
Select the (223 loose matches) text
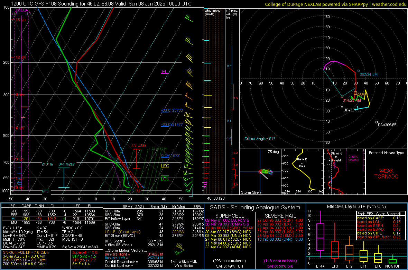coord(230,261)
